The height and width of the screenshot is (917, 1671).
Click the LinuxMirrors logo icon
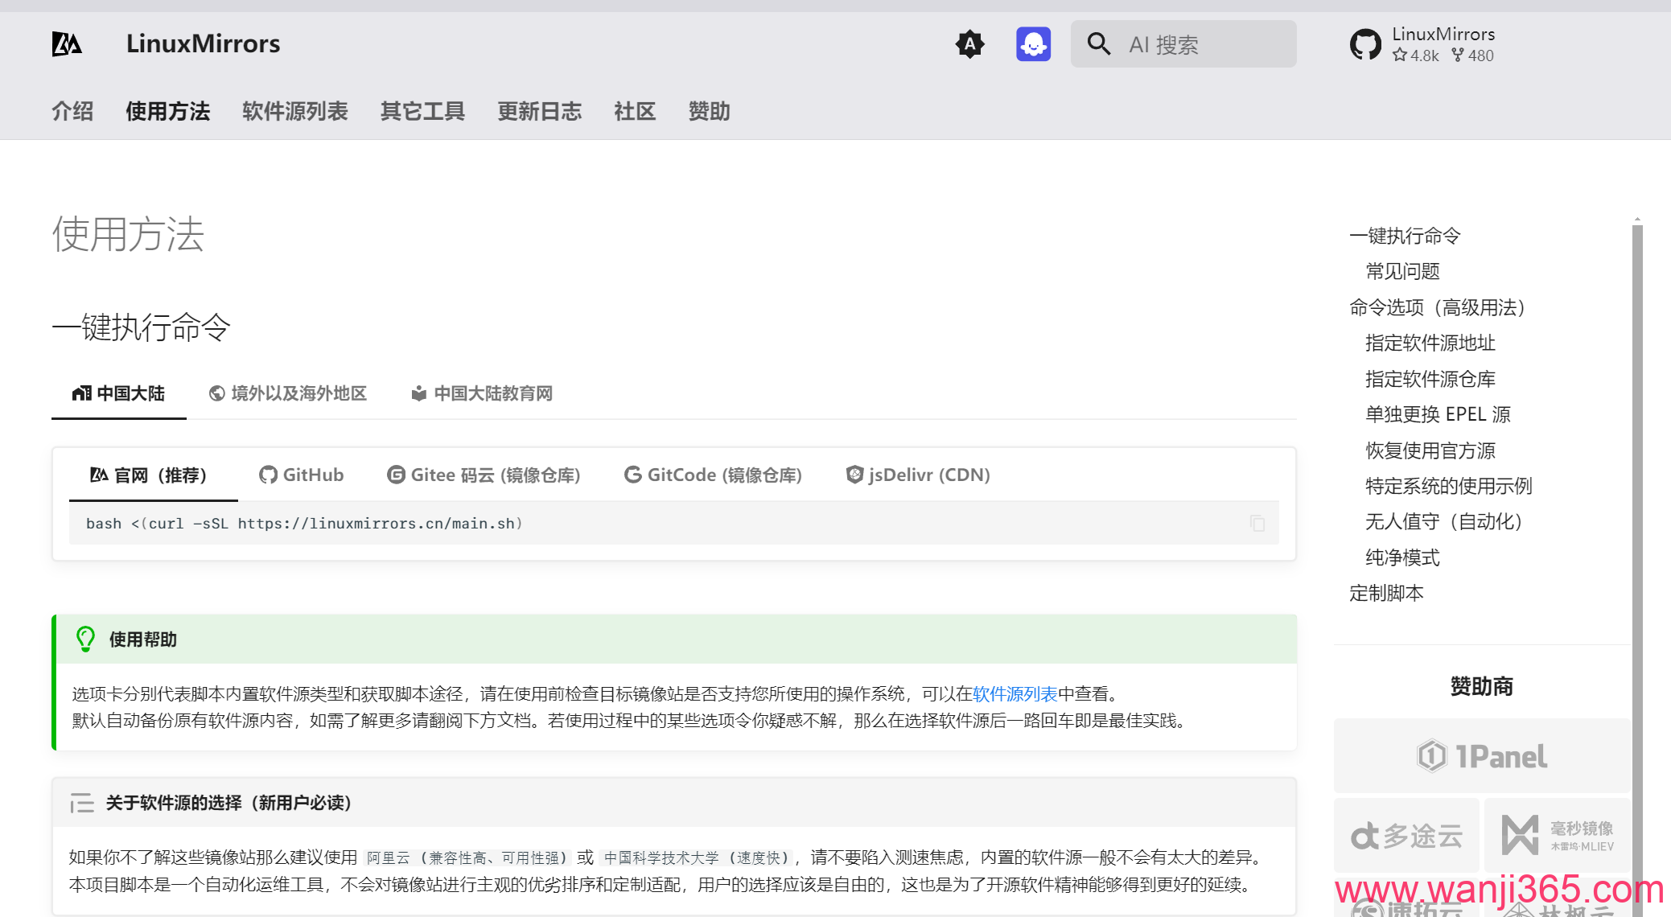[x=67, y=43]
